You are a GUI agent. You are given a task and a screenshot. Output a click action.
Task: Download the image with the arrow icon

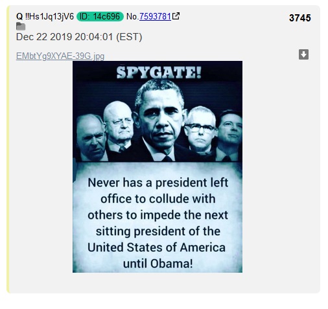pyautogui.click(x=303, y=54)
